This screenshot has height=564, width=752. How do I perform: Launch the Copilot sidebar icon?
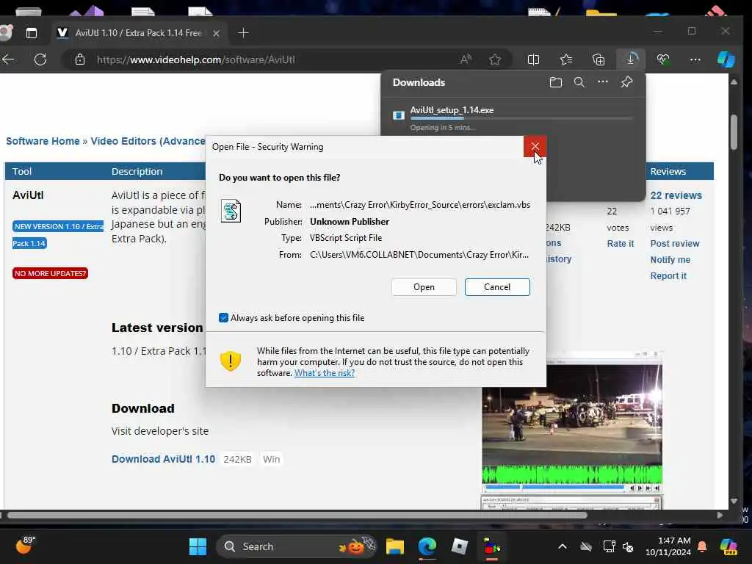coord(726,59)
